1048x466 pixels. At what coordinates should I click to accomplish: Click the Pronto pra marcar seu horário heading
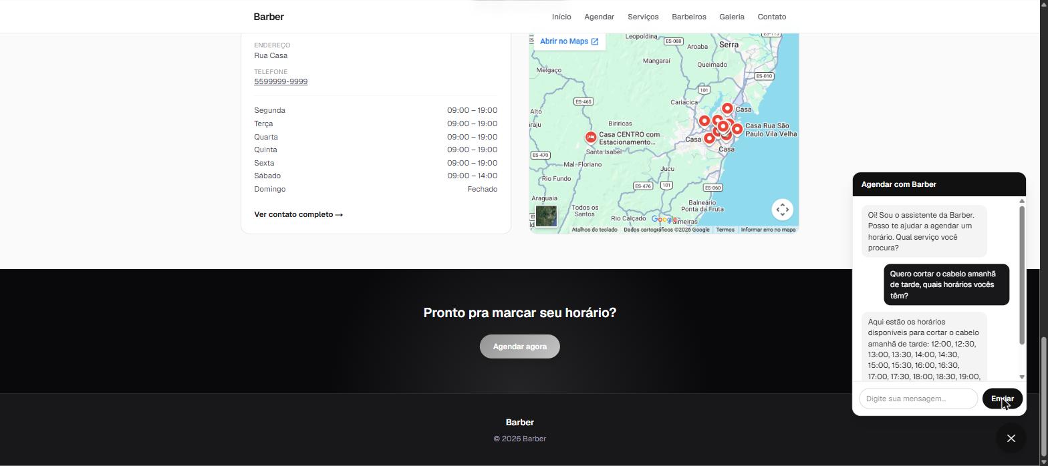click(x=519, y=312)
